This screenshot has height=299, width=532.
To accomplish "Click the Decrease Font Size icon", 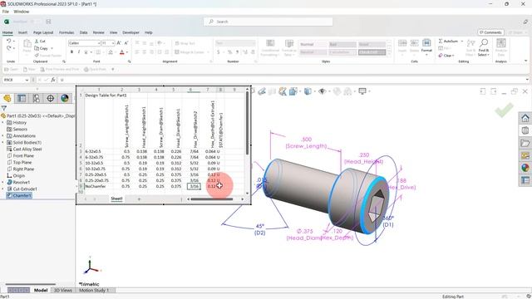I will 126,43.
